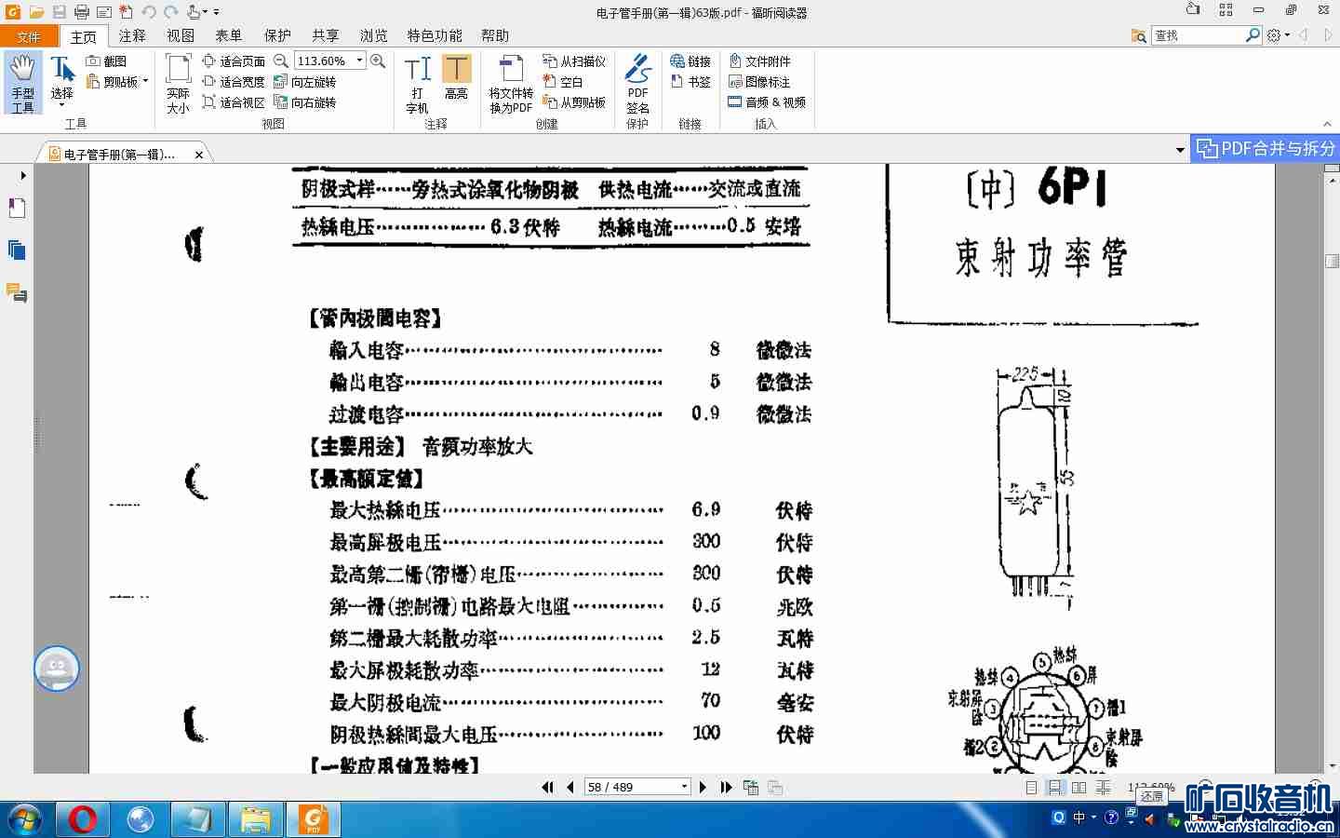Insert a link with 链接
This screenshot has height=838, width=1340.
[x=690, y=61]
